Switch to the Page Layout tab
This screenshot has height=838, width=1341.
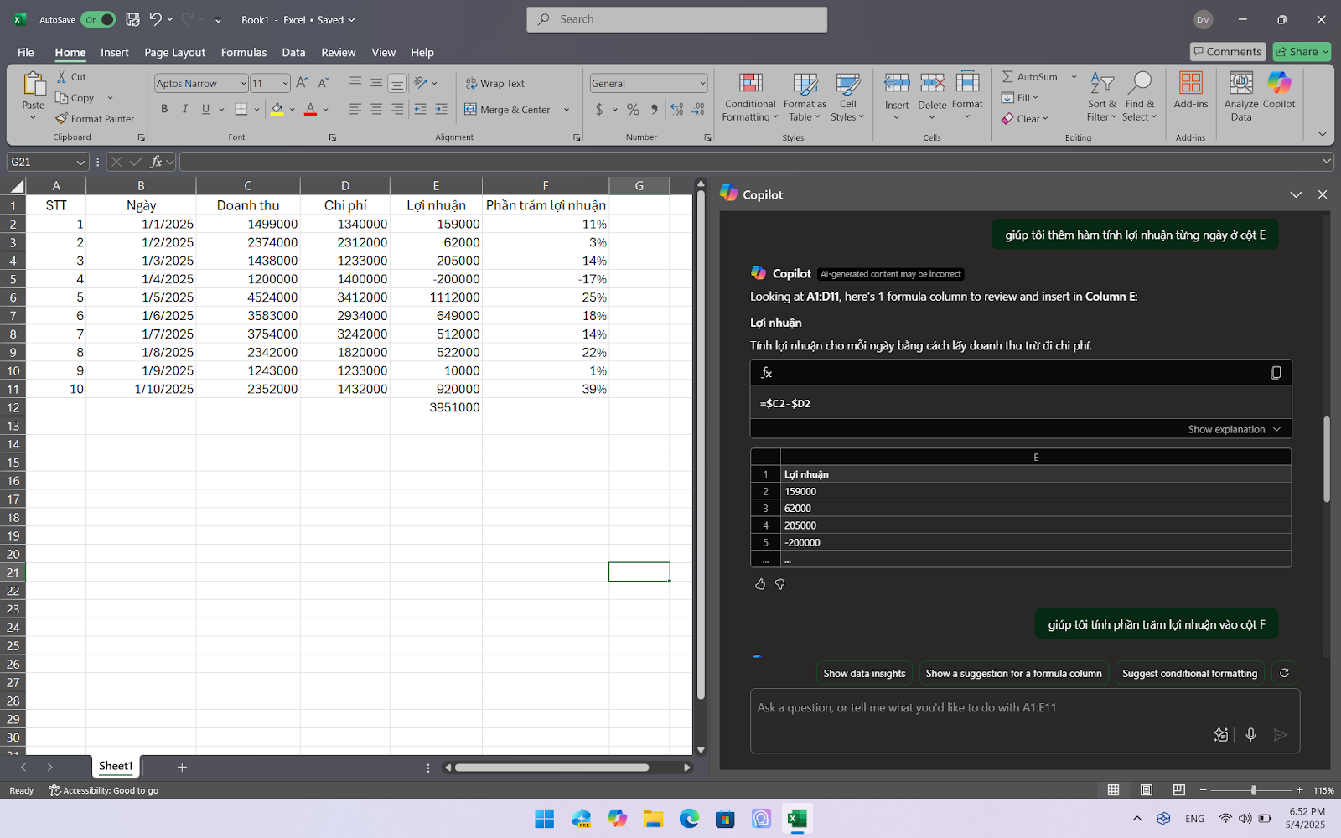coord(174,52)
